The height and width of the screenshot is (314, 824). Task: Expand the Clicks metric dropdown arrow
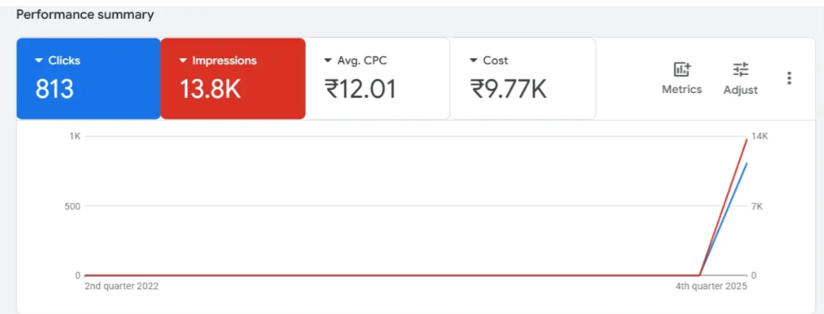(x=39, y=61)
